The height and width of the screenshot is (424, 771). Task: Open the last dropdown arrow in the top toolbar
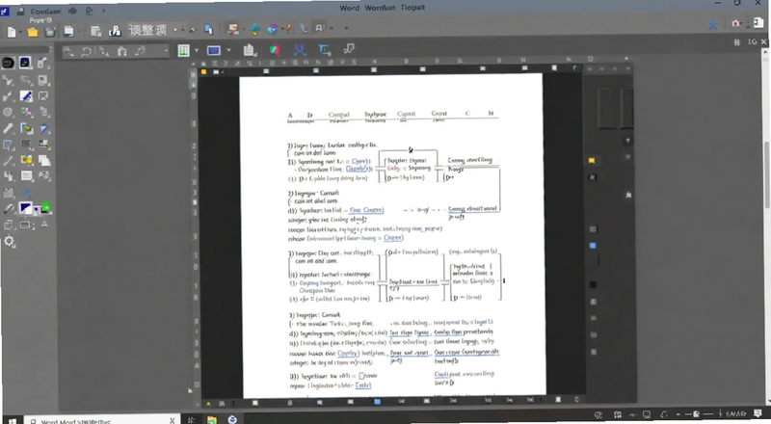pos(346,29)
